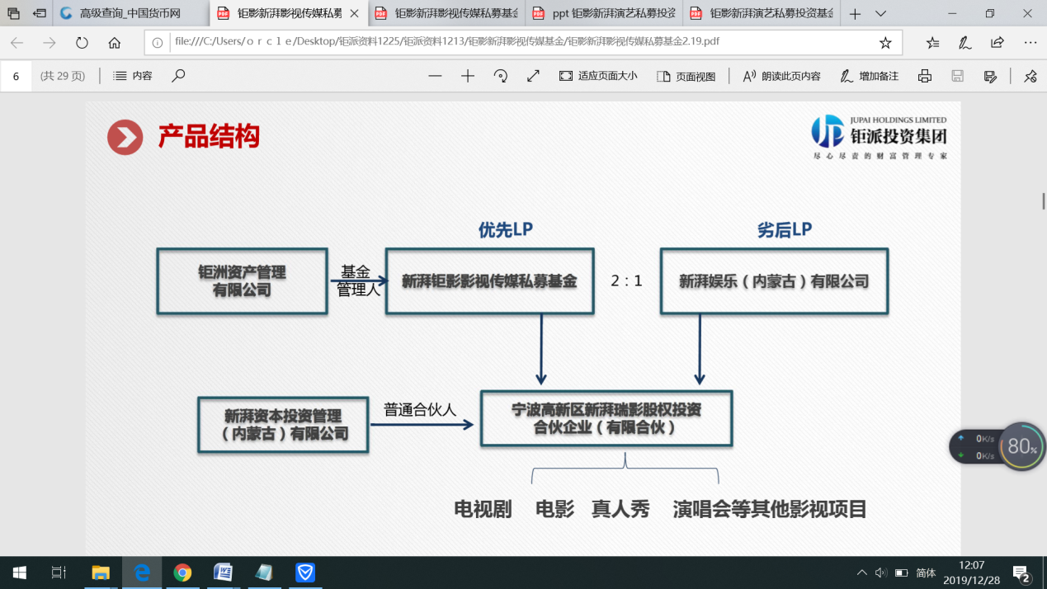Close the active PDF tab

354,13
